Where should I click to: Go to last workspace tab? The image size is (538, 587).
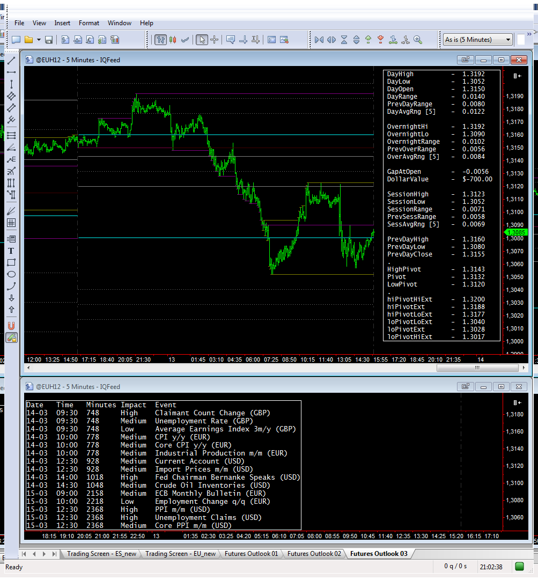pyautogui.click(x=54, y=554)
